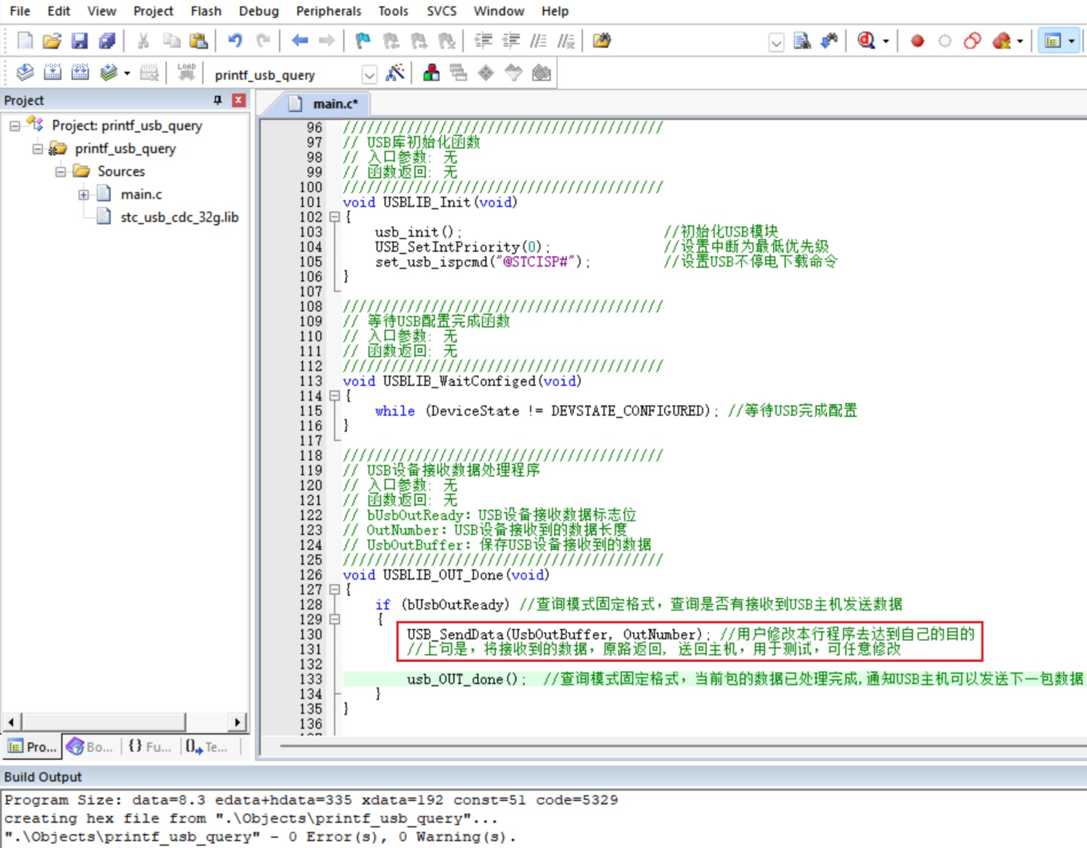Insert breakpoint with the red circle icon
The width and height of the screenshot is (1087, 848).
point(917,41)
